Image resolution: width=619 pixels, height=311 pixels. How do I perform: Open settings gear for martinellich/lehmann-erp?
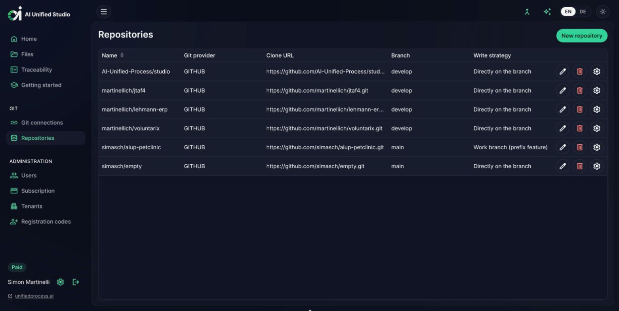tap(596, 110)
